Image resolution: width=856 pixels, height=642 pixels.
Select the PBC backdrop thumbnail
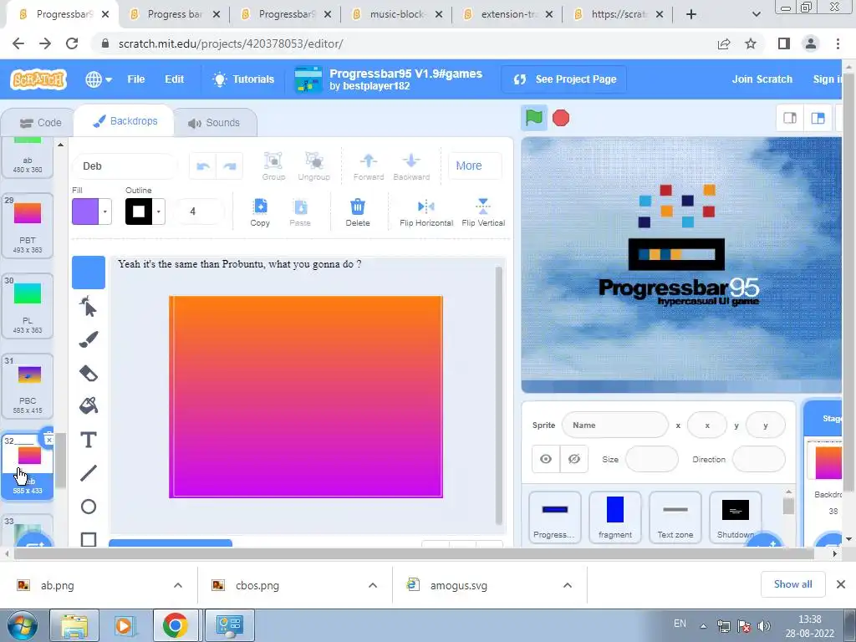pos(28,386)
